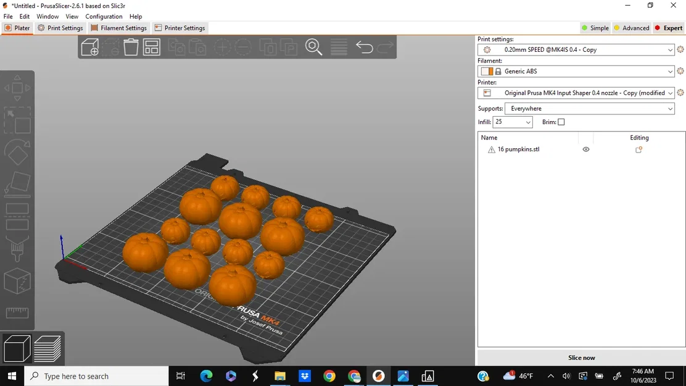Open the Edit menu

click(25, 16)
